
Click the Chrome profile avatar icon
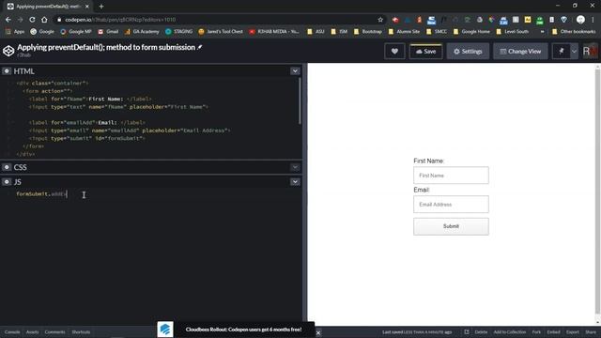click(x=580, y=20)
